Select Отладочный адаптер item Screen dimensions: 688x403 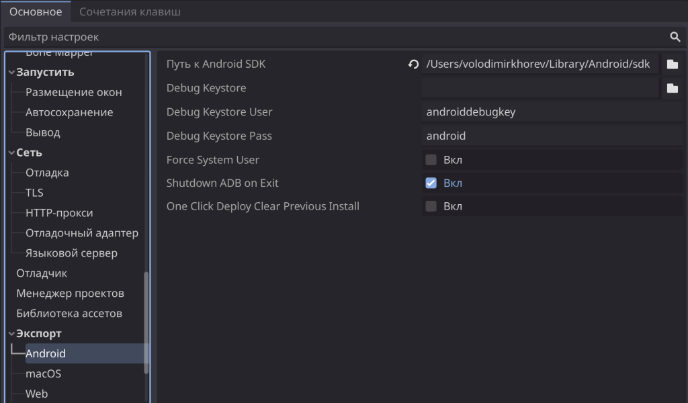(81, 233)
